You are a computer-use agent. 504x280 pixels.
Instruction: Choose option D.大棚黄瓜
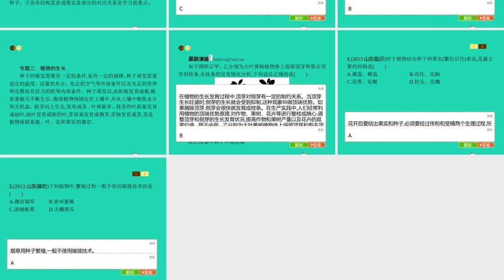tap(61, 209)
